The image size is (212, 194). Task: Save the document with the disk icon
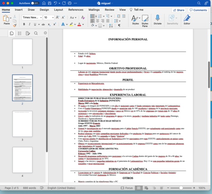[50, 3]
